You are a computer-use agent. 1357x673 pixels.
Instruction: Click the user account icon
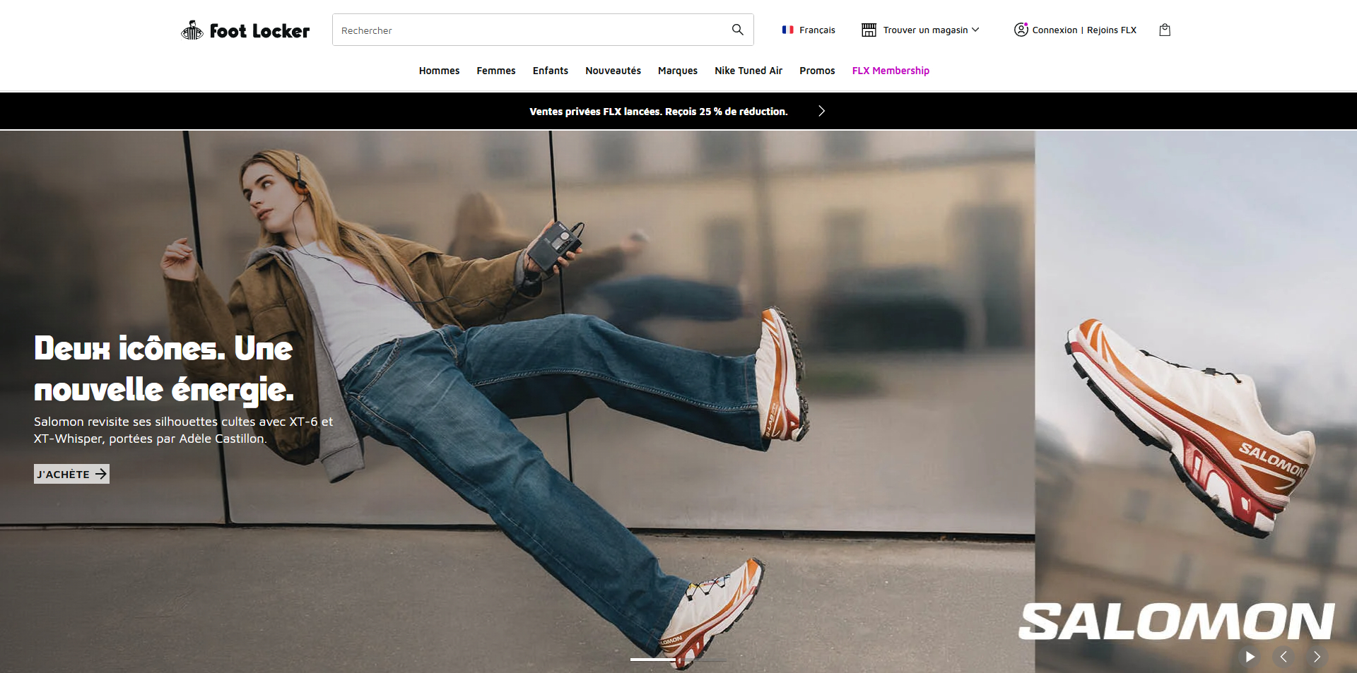pos(1021,30)
